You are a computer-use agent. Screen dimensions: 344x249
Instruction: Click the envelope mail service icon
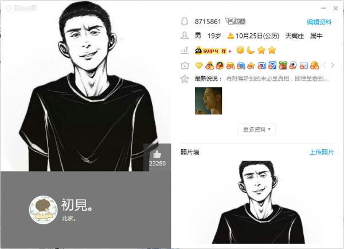click(x=304, y=65)
